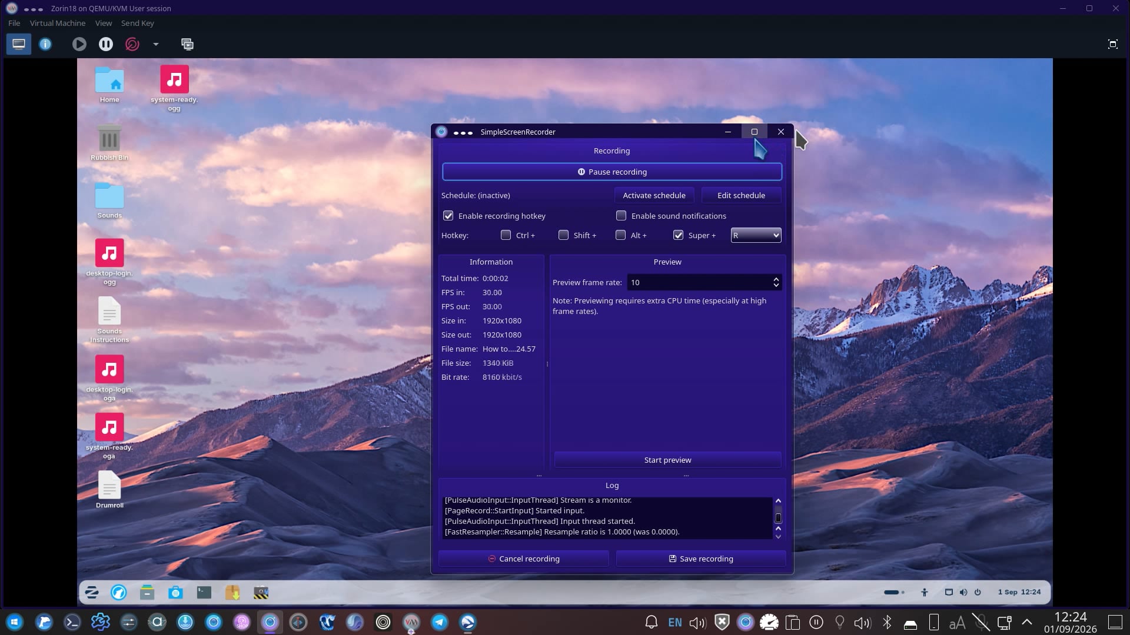Viewport: 1130px width, 635px height.
Task: Tick the Ctrl + hotkey modifier
Action: click(x=506, y=235)
